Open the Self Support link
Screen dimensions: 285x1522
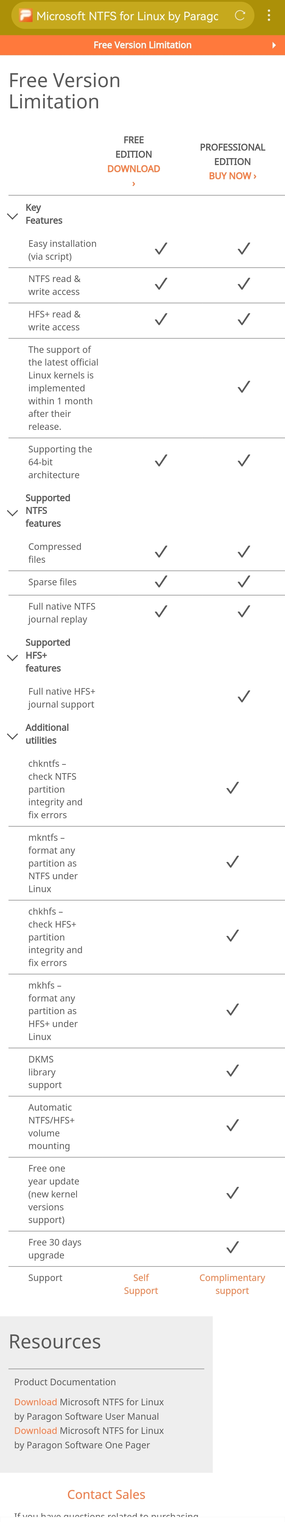pyautogui.click(x=141, y=1284)
